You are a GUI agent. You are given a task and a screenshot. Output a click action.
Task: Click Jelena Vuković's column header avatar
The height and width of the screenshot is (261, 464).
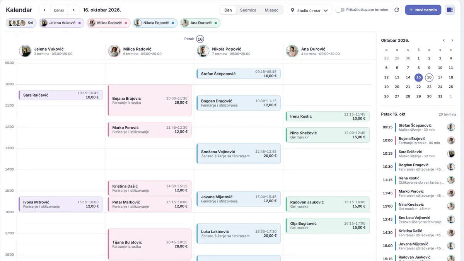tap(26, 51)
